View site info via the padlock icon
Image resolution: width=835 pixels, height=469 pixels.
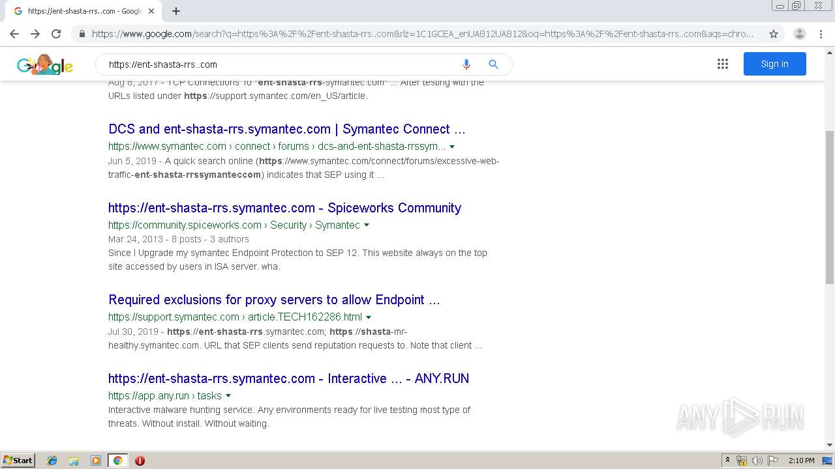click(82, 34)
